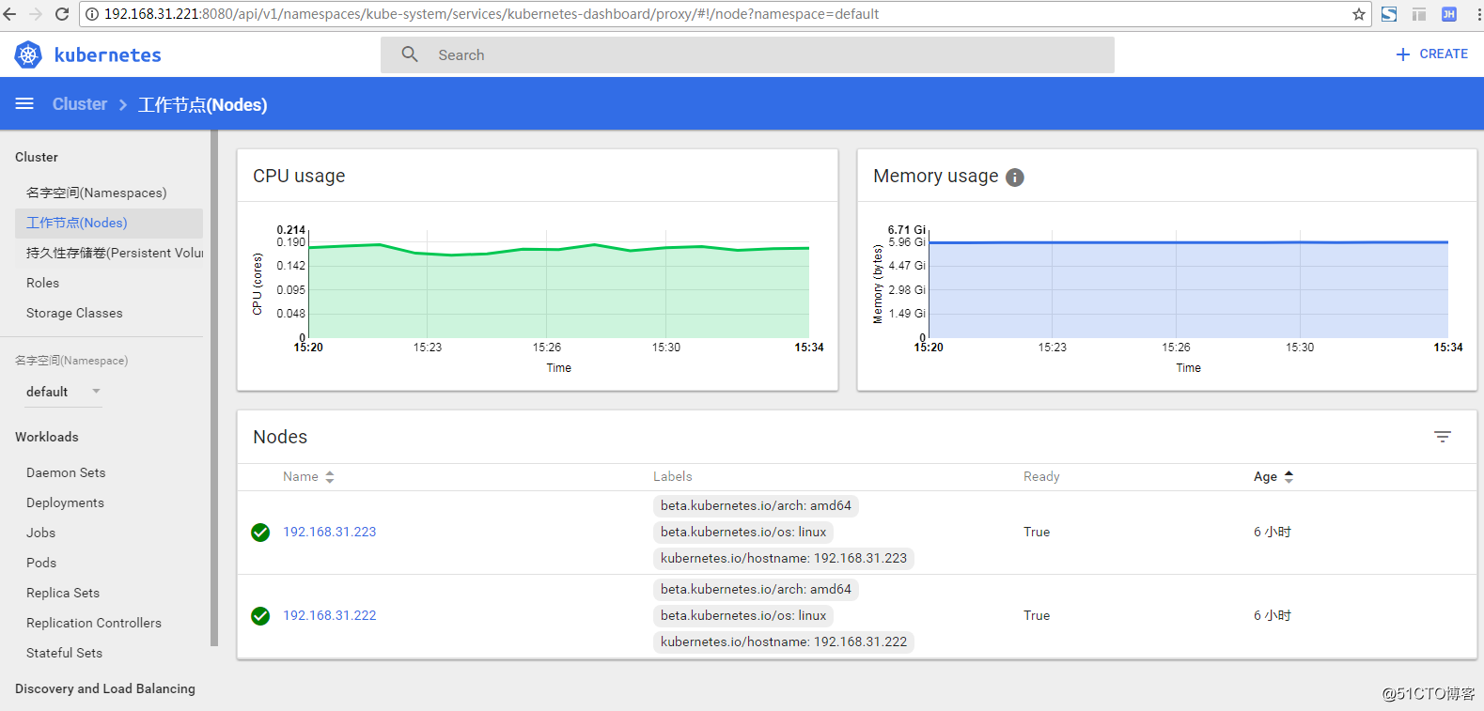1484x711 pixels.
Task: Open the Nodes table filter icon
Action: click(x=1443, y=437)
